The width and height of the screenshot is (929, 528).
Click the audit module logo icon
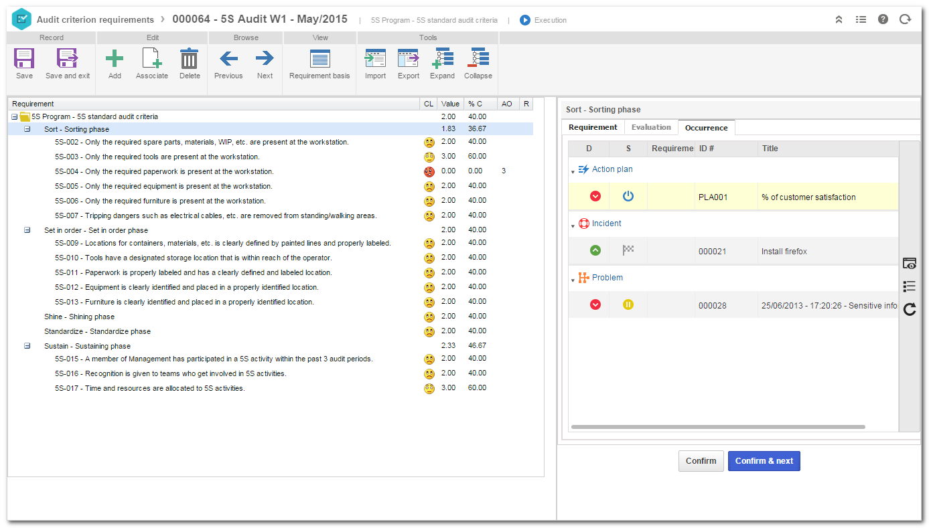[x=22, y=19]
